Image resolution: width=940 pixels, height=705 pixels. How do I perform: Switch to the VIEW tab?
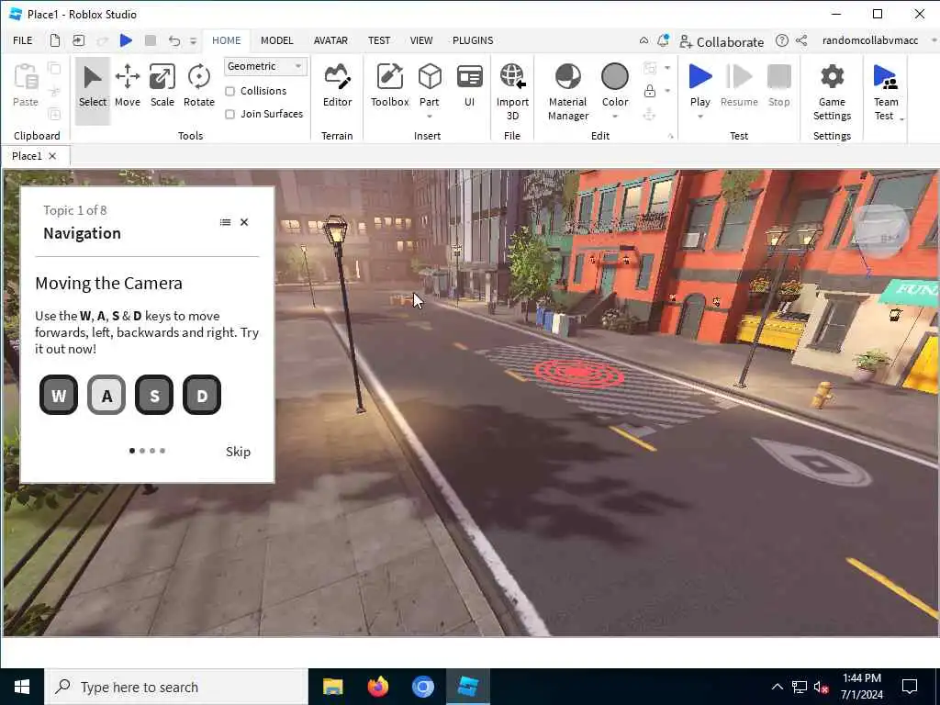point(420,40)
